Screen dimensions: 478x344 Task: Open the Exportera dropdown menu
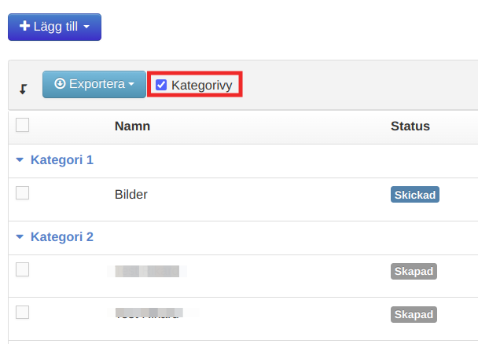94,84
